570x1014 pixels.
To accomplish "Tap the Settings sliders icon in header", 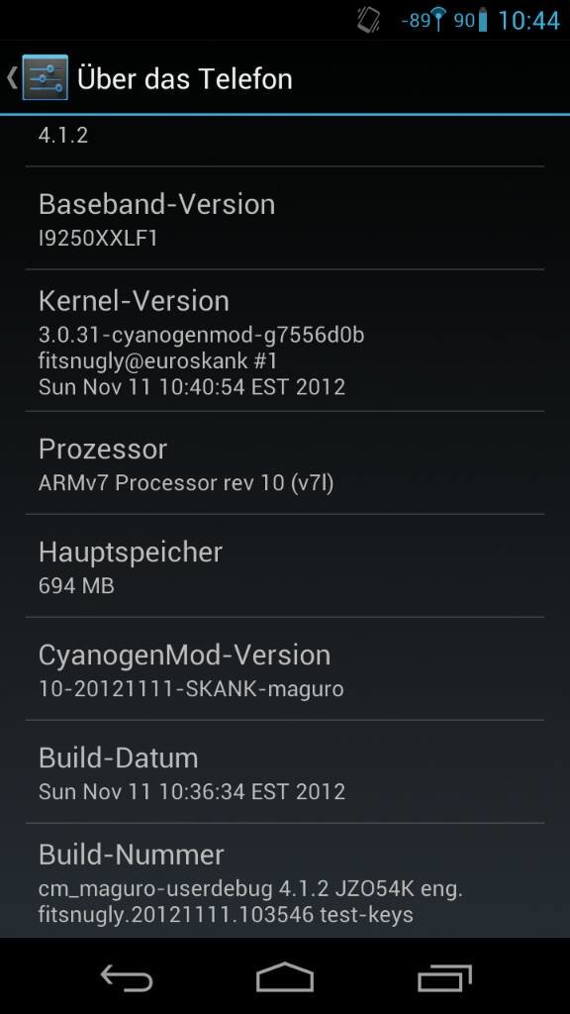I will tap(45, 78).
